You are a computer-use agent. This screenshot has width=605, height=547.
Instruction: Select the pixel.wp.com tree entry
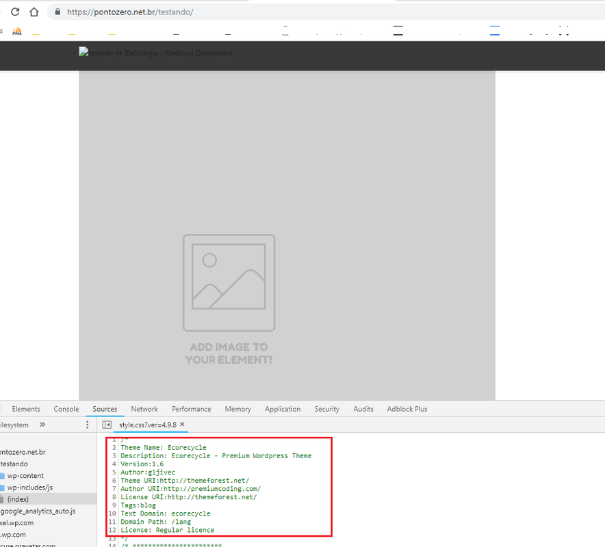(16, 523)
